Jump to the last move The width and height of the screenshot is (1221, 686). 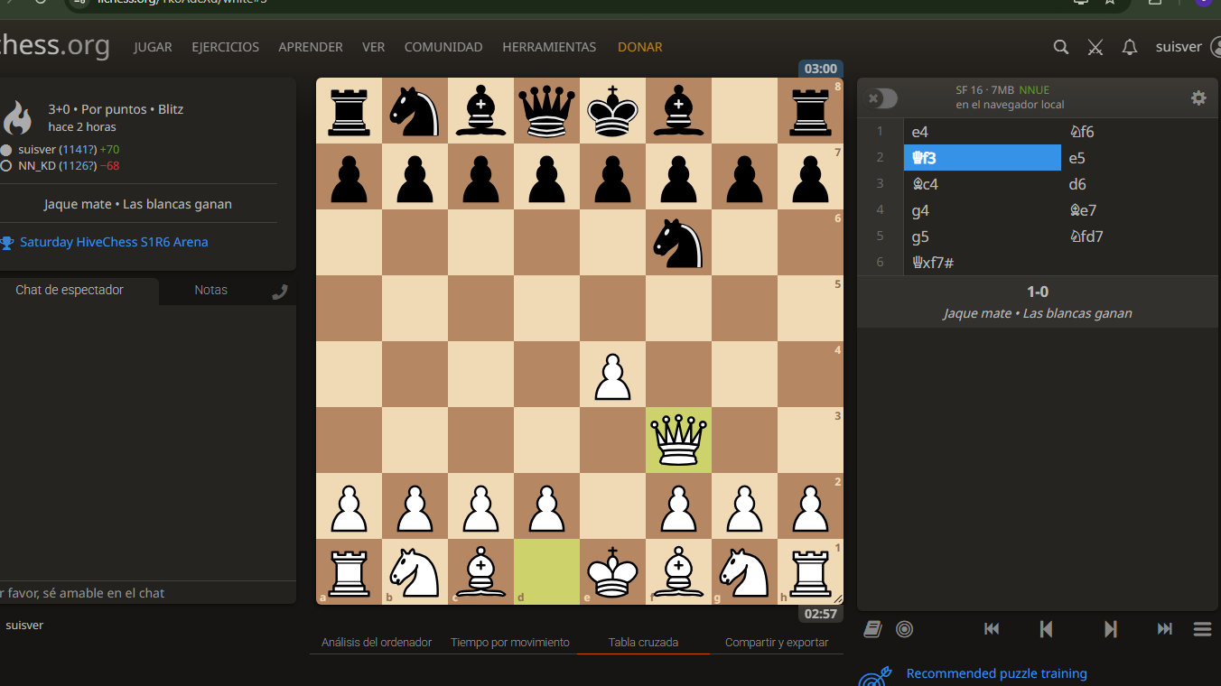click(x=1165, y=629)
